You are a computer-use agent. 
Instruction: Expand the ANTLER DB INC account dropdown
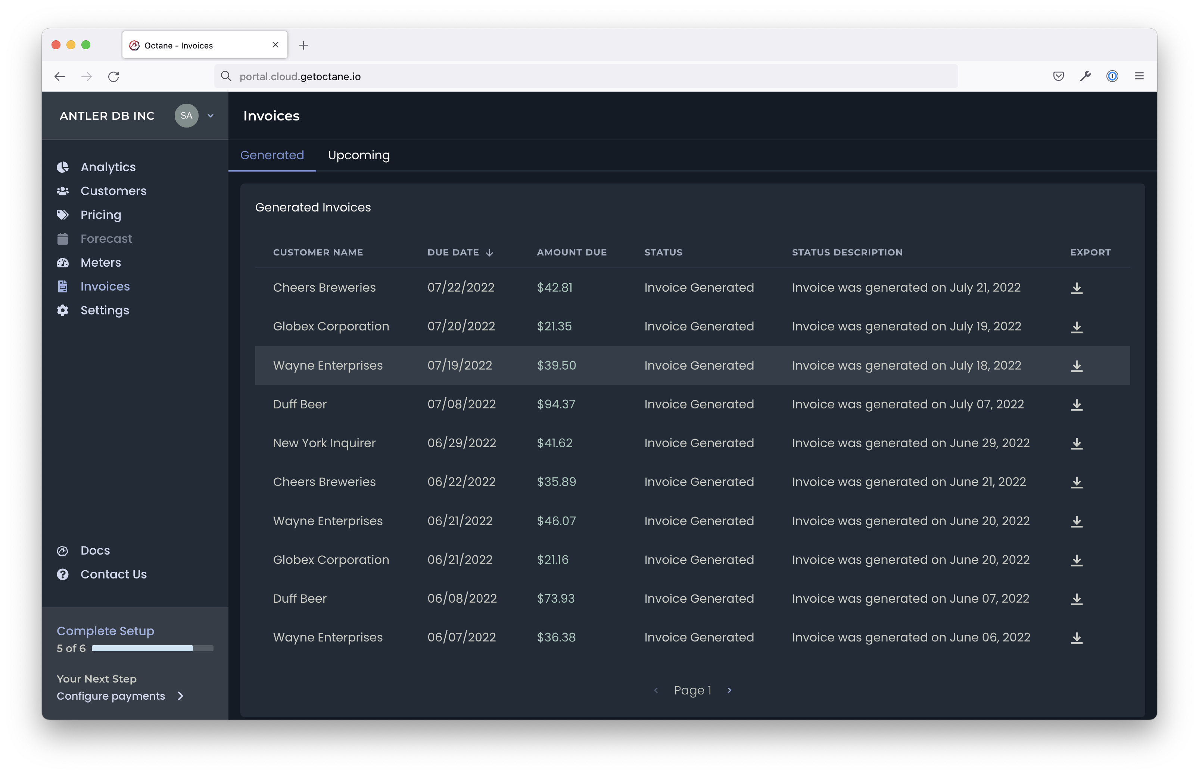click(x=211, y=116)
